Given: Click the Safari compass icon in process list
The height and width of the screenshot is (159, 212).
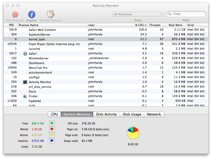Looking at the screenshot, I should pyautogui.click(x=25, y=54).
